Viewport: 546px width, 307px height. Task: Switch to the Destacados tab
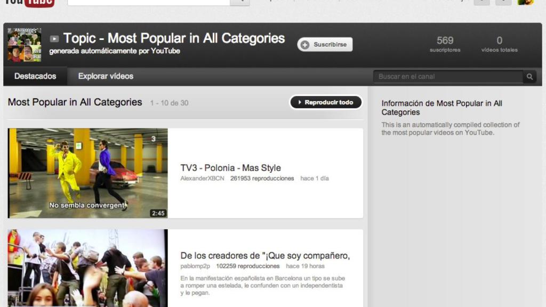click(x=35, y=76)
